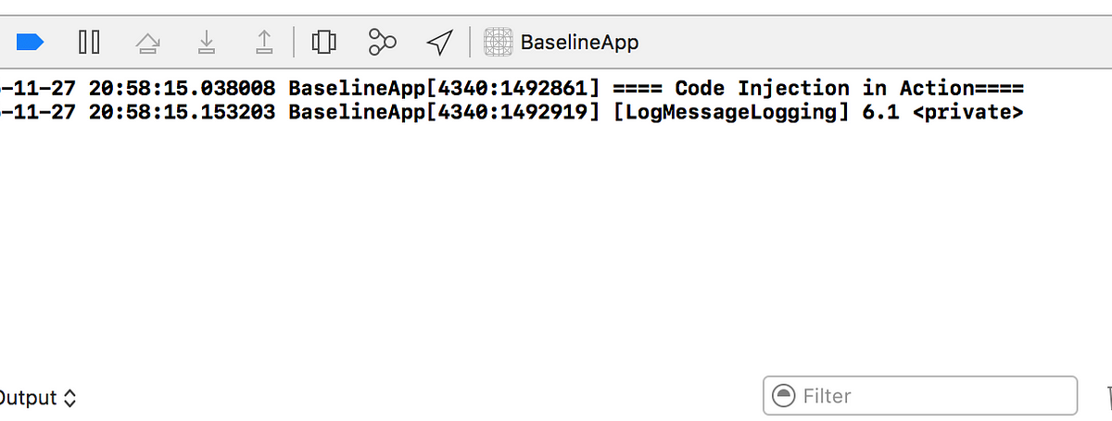
Task: Open the Simulate Location arrow menu
Action: pos(439,42)
